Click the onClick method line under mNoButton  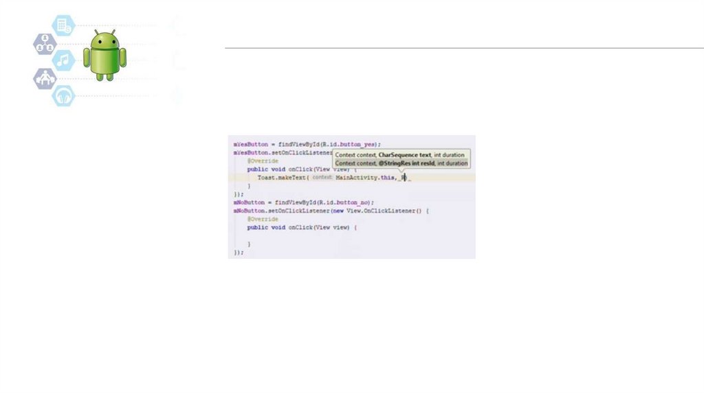coord(302,228)
